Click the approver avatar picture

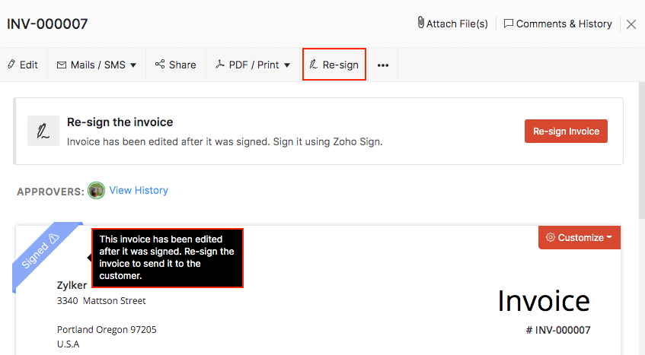click(x=96, y=191)
